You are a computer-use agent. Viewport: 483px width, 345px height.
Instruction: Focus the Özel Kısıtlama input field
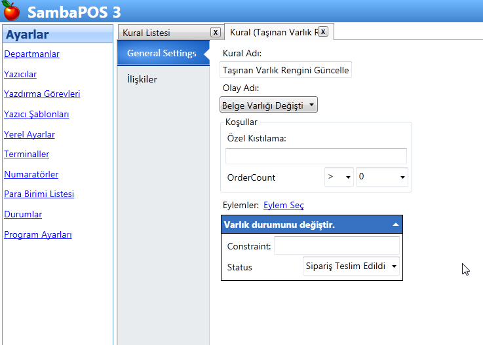(316, 156)
